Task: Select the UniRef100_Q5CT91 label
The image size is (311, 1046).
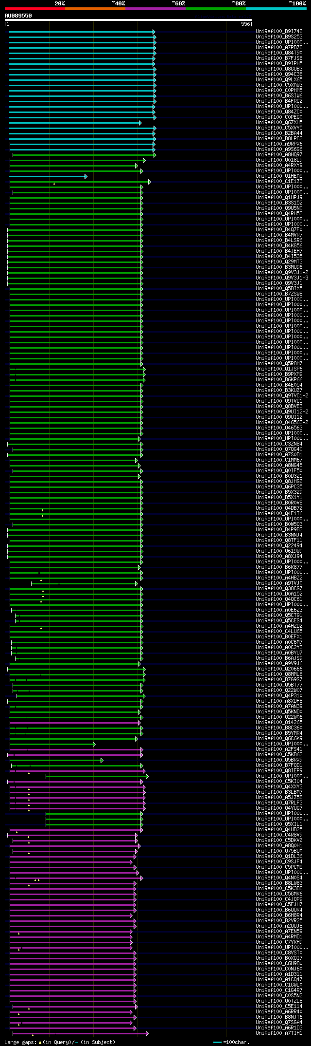Action: click(x=279, y=615)
